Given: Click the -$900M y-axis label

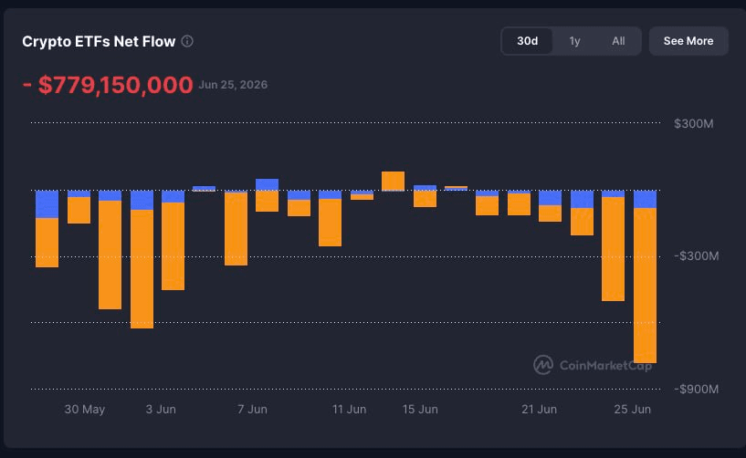Looking at the screenshot, I should pyautogui.click(x=696, y=389).
